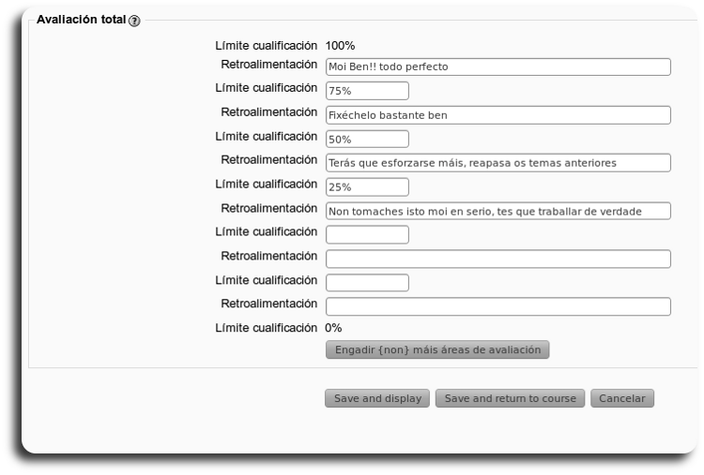Focus the grade boundary field showing 75%
The image size is (704, 475).
367,91
